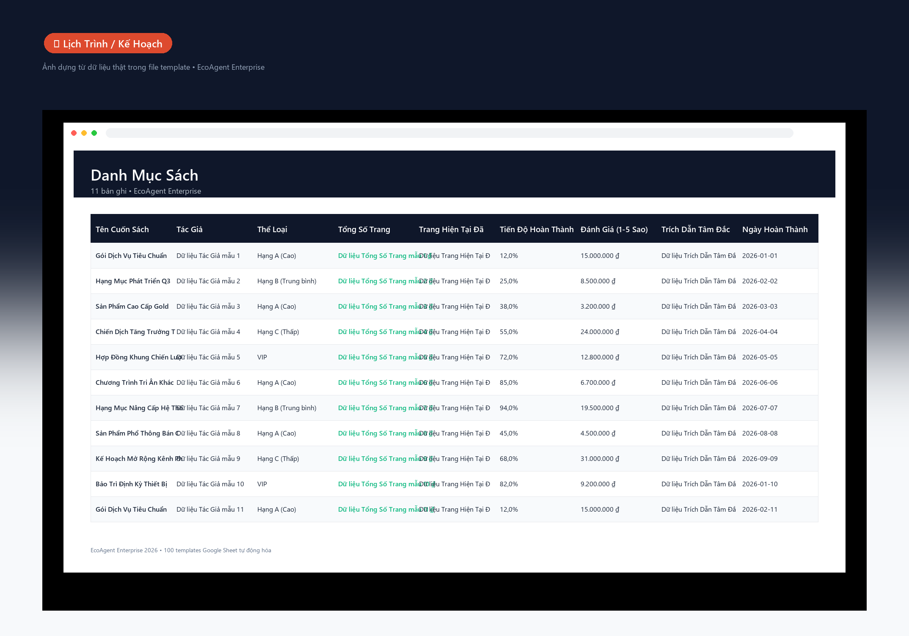Screen dimensions: 909x636
Task: Click the Trang Hiện Tại Đã column header
Action: point(451,229)
